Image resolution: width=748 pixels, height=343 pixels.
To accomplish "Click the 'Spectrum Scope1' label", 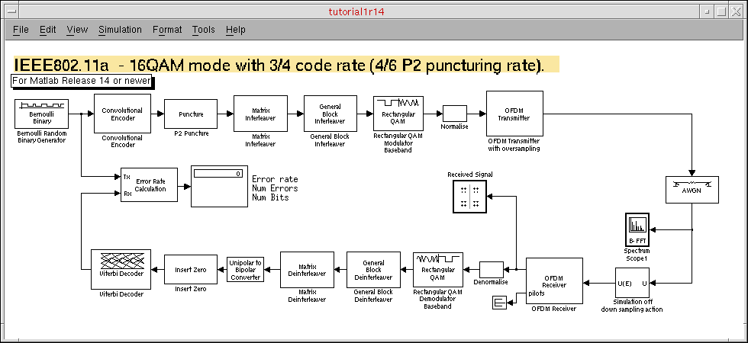I will [x=637, y=255].
